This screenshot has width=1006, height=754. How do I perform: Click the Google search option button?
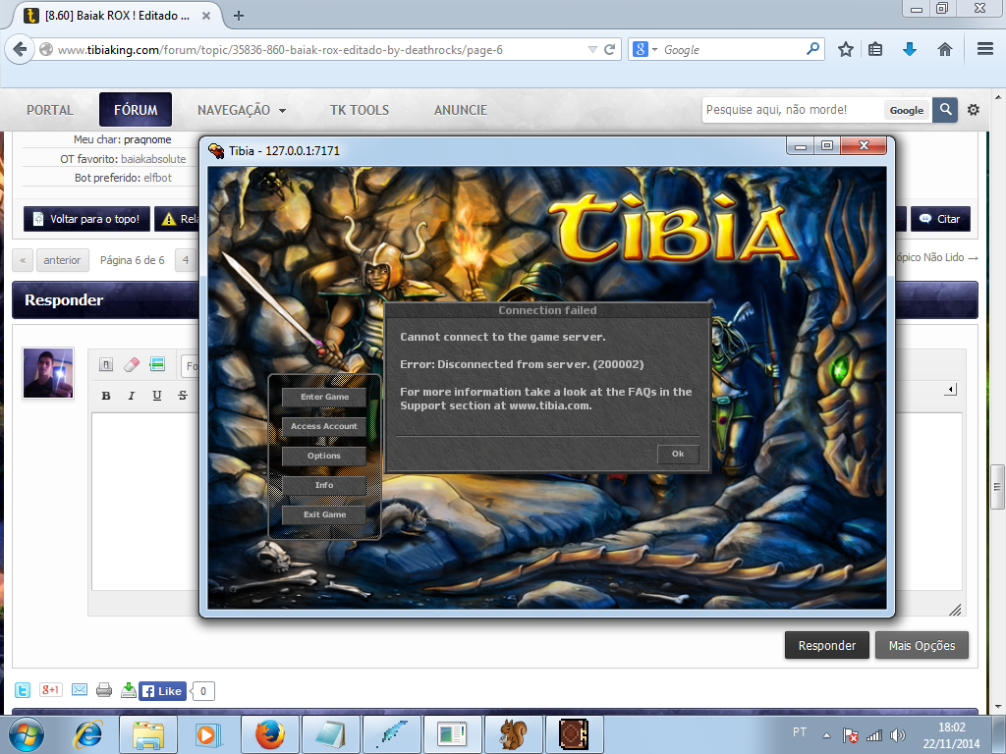(907, 110)
